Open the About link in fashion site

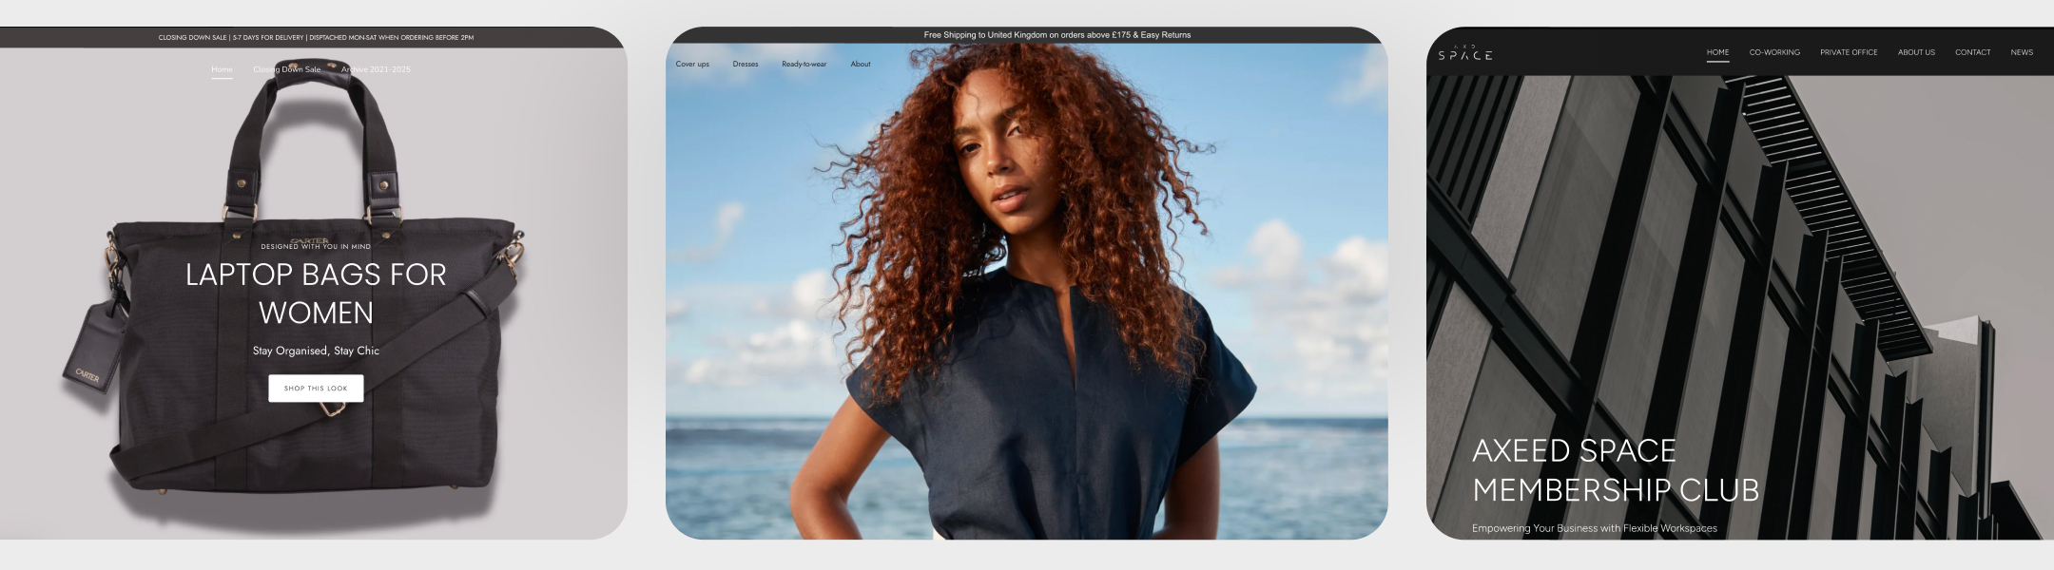coord(860,65)
